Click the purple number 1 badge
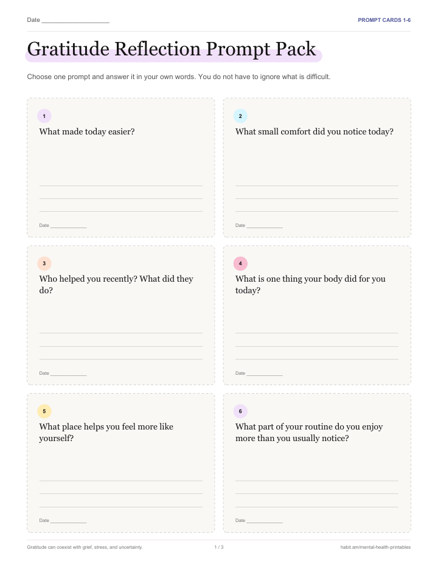Image resolution: width=438 pixels, height=567 pixels. [44, 116]
